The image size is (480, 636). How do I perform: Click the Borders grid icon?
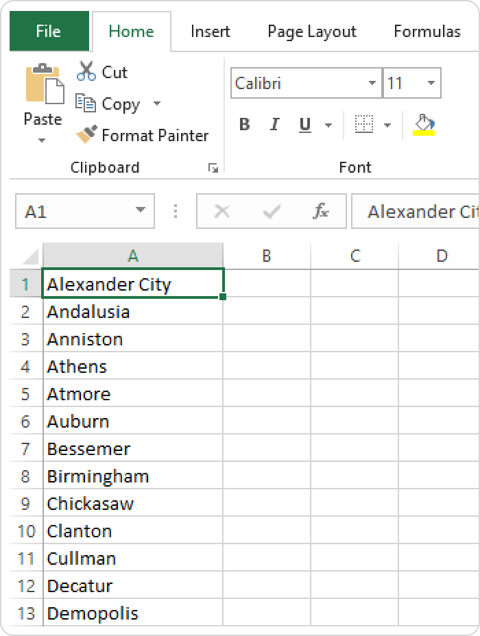point(363,125)
